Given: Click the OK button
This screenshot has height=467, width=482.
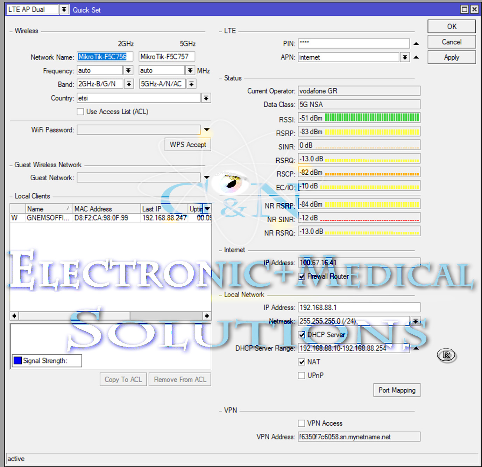Looking at the screenshot, I should 452,27.
